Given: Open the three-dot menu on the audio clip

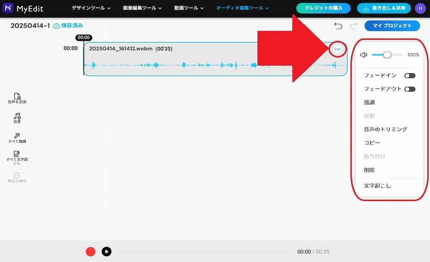Looking at the screenshot, I should (x=337, y=49).
